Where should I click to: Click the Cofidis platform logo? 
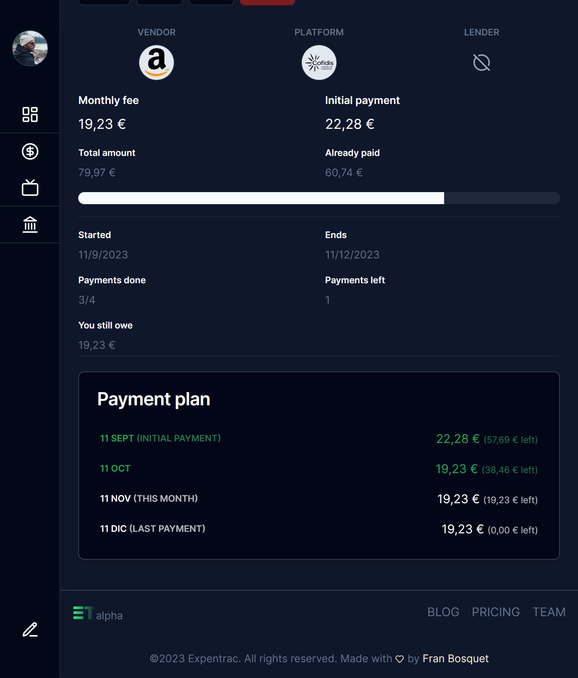[319, 63]
